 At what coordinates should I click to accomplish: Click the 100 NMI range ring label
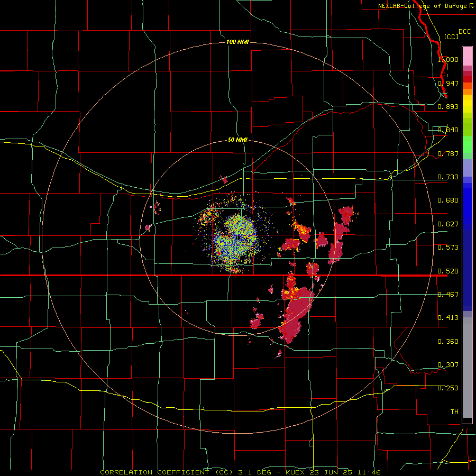point(237,42)
